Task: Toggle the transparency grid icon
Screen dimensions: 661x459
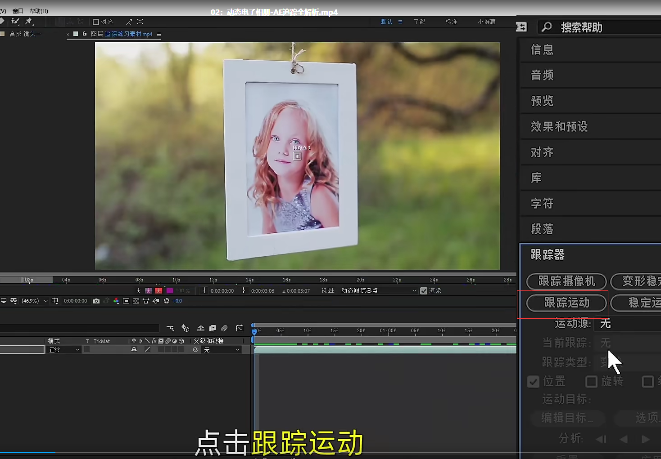Action: (x=136, y=301)
